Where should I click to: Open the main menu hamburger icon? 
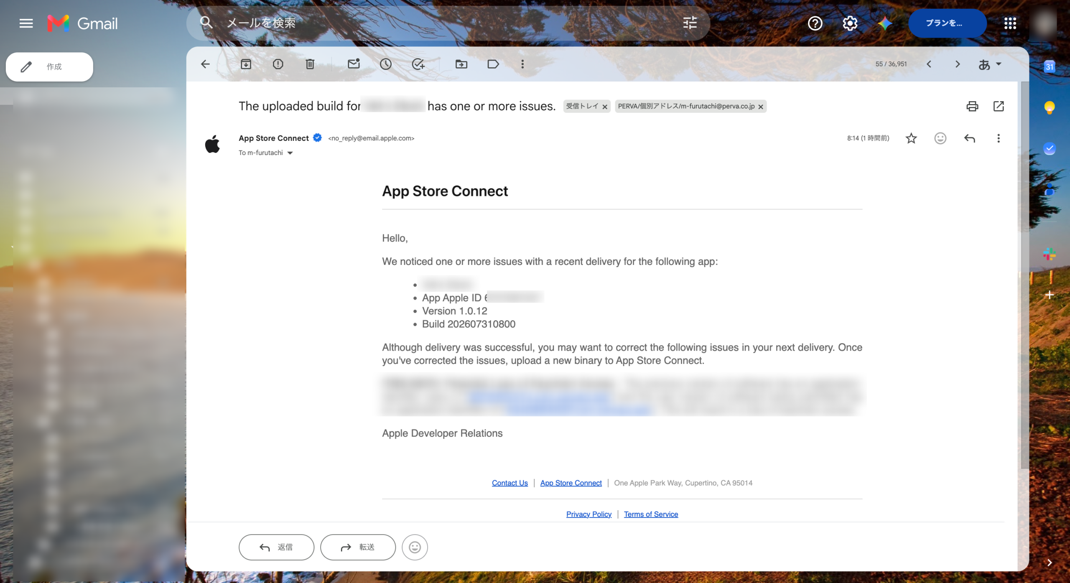[26, 23]
